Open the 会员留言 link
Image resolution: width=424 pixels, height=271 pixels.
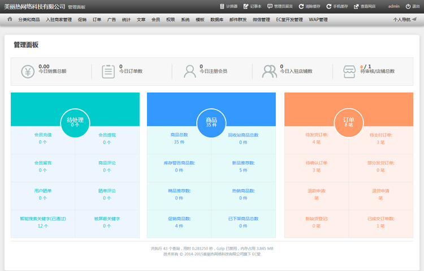(x=43, y=163)
